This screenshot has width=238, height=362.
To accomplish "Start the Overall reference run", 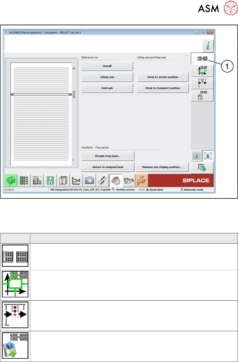I will (x=107, y=66).
